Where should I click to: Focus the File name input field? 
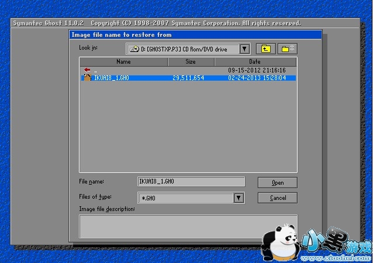tap(191, 182)
